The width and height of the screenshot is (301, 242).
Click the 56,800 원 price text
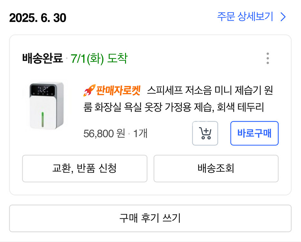click(104, 133)
